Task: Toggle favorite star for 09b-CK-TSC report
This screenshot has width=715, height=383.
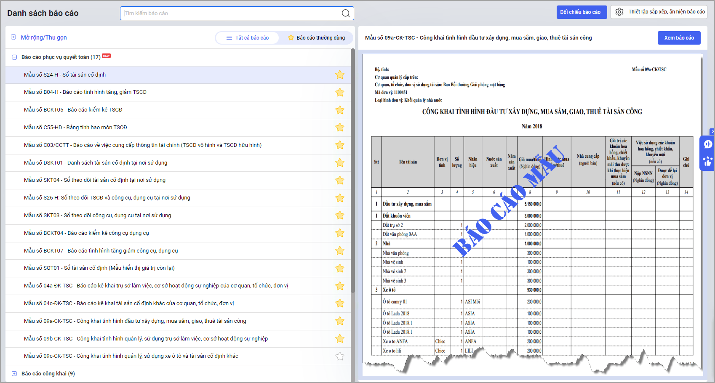Action: click(x=339, y=339)
